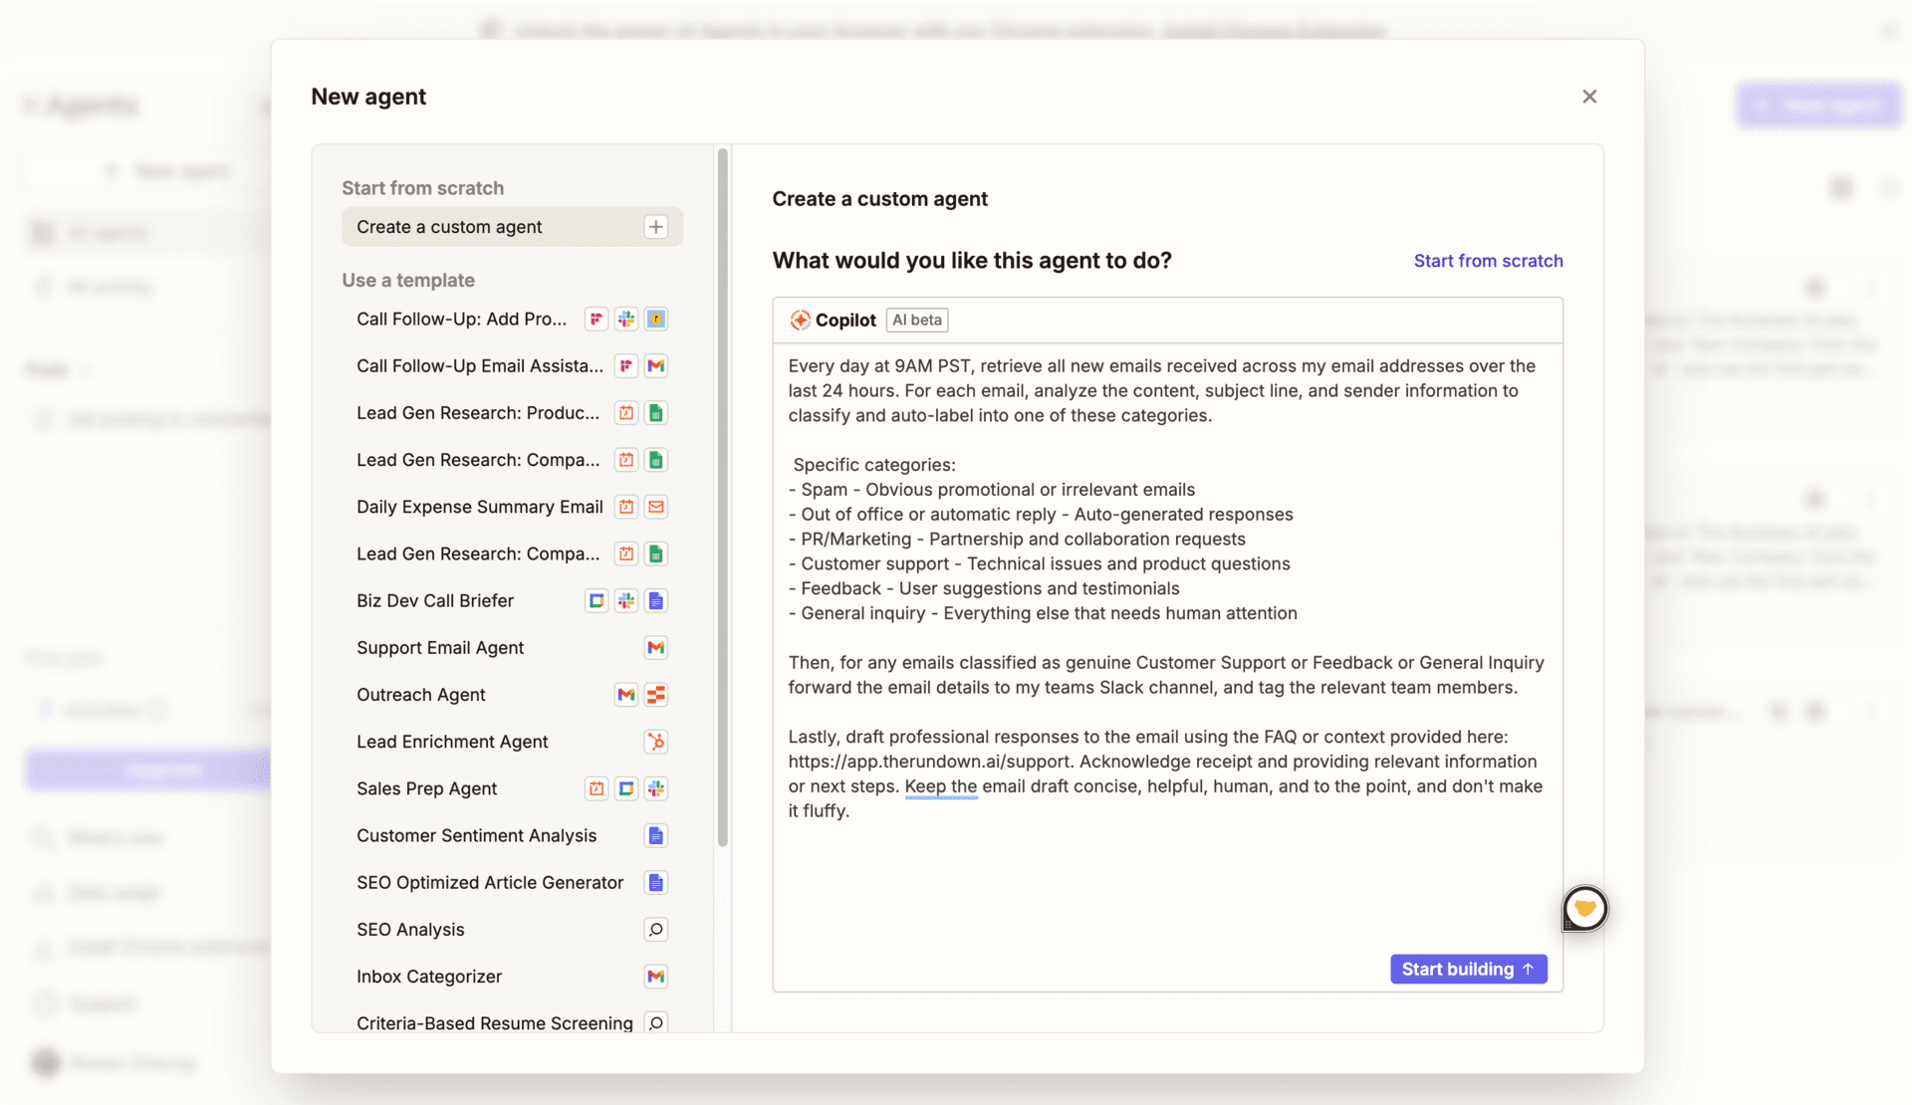Select the Outreach Agent template
The height and width of the screenshot is (1105, 1912).
coord(421,695)
